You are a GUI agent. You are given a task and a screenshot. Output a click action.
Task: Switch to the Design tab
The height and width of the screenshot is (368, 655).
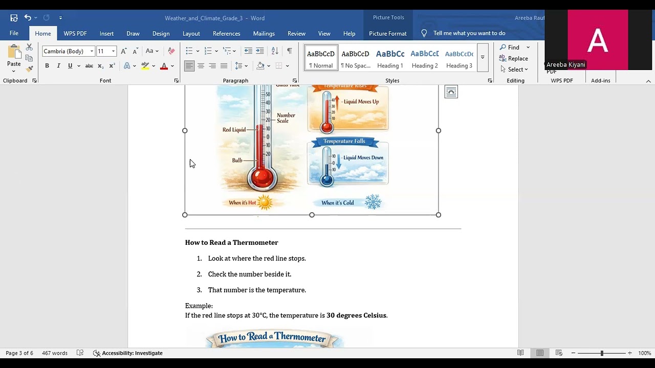(x=161, y=34)
